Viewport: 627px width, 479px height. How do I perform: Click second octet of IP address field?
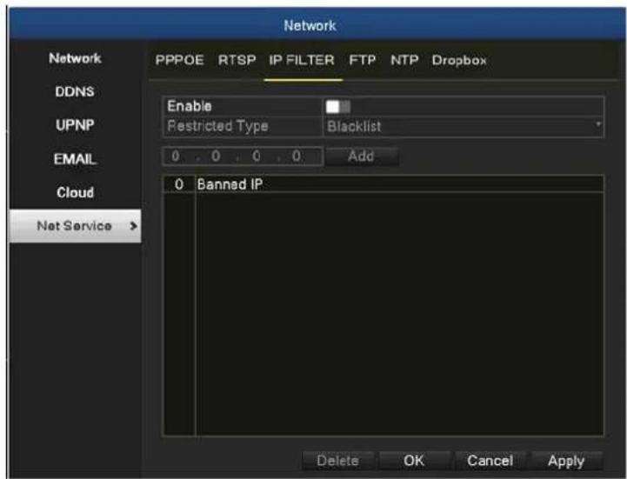click(x=216, y=156)
